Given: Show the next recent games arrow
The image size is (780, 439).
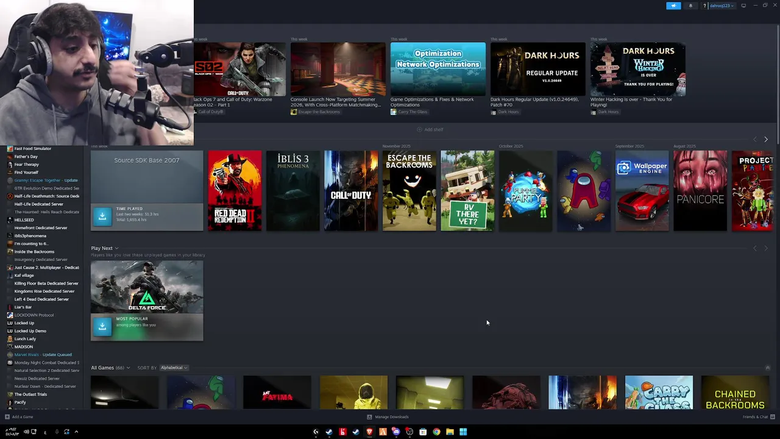Looking at the screenshot, I should pyautogui.click(x=766, y=140).
